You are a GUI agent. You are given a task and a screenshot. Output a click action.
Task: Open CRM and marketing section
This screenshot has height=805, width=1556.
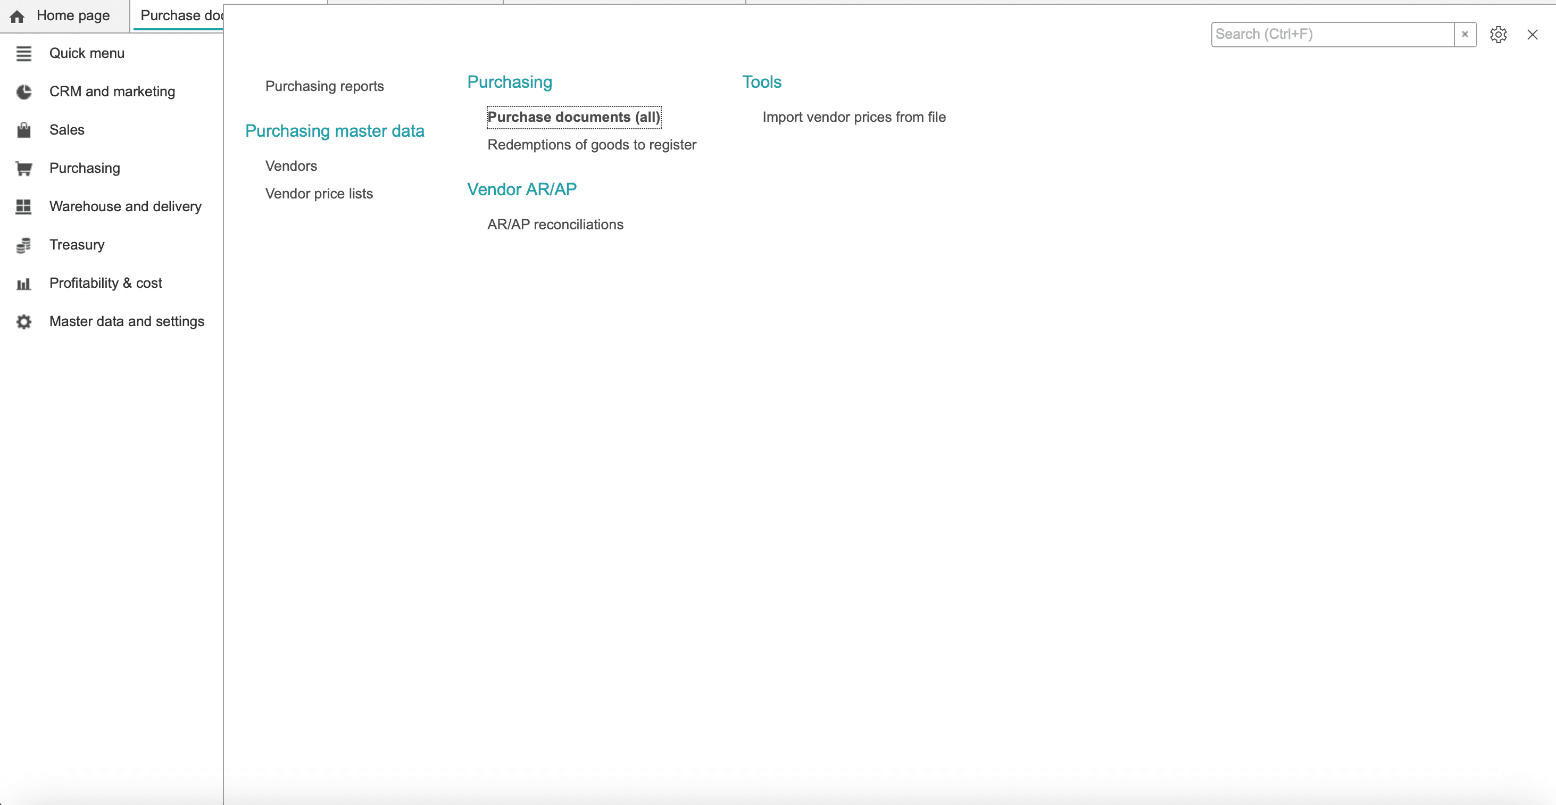tap(112, 92)
